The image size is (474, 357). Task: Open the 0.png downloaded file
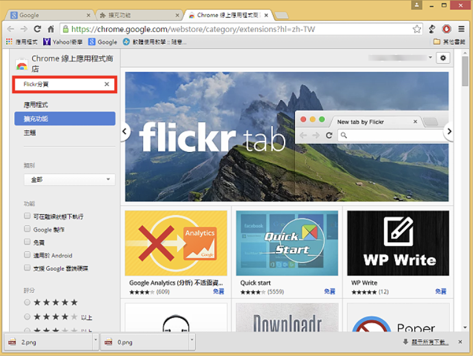click(x=145, y=342)
